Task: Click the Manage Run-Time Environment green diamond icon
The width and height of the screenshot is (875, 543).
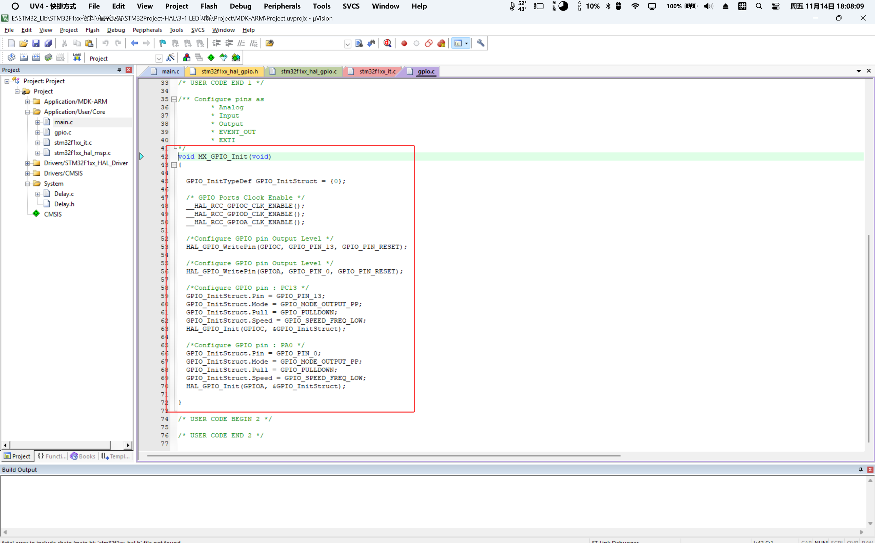Action: coord(211,57)
